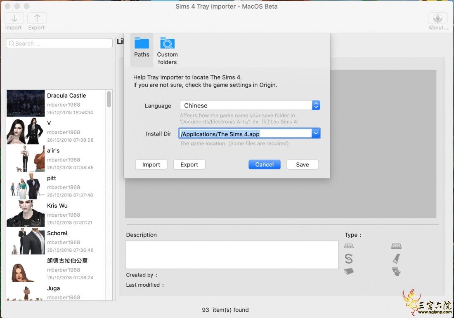Click the floor grid type icon

click(x=349, y=246)
